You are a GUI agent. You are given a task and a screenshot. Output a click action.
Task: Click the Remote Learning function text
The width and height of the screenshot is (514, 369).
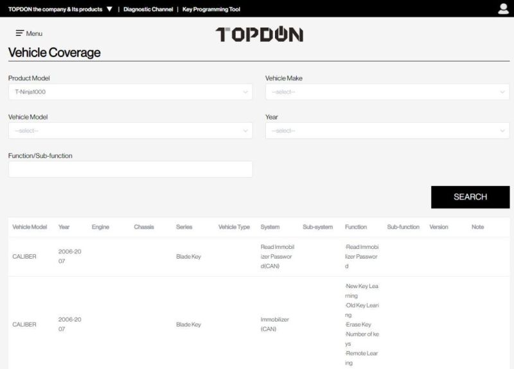click(362, 358)
